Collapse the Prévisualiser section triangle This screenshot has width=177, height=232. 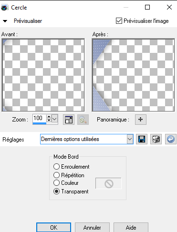5,21
